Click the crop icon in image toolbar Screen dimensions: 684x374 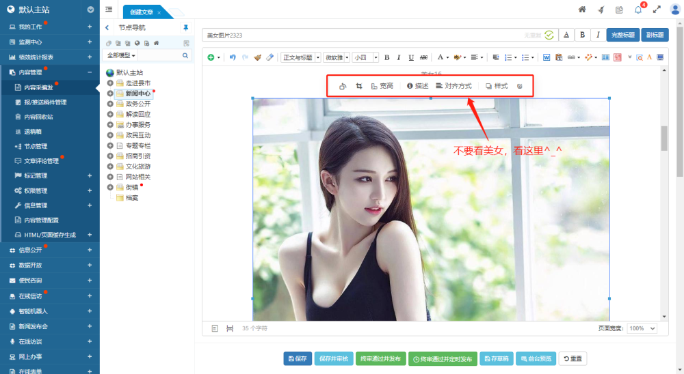click(358, 86)
